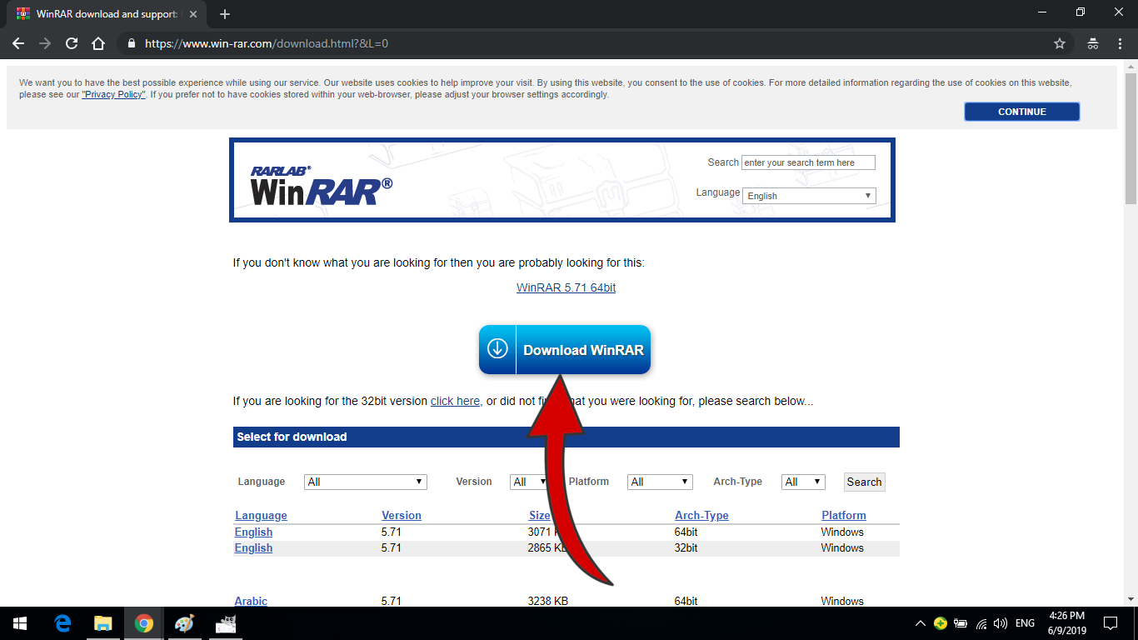
Task: Open the Paint app taskbar icon
Action: coord(184,623)
